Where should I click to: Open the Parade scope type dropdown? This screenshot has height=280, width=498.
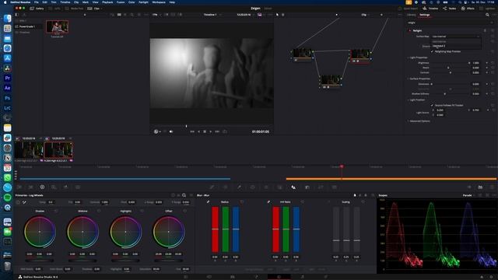[469, 195]
